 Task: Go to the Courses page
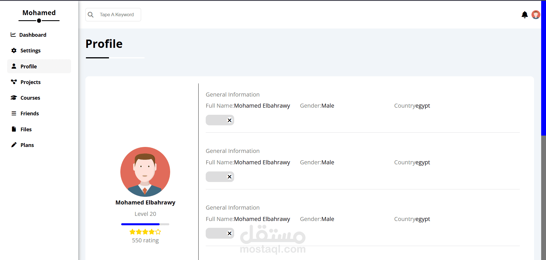tap(39, 98)
